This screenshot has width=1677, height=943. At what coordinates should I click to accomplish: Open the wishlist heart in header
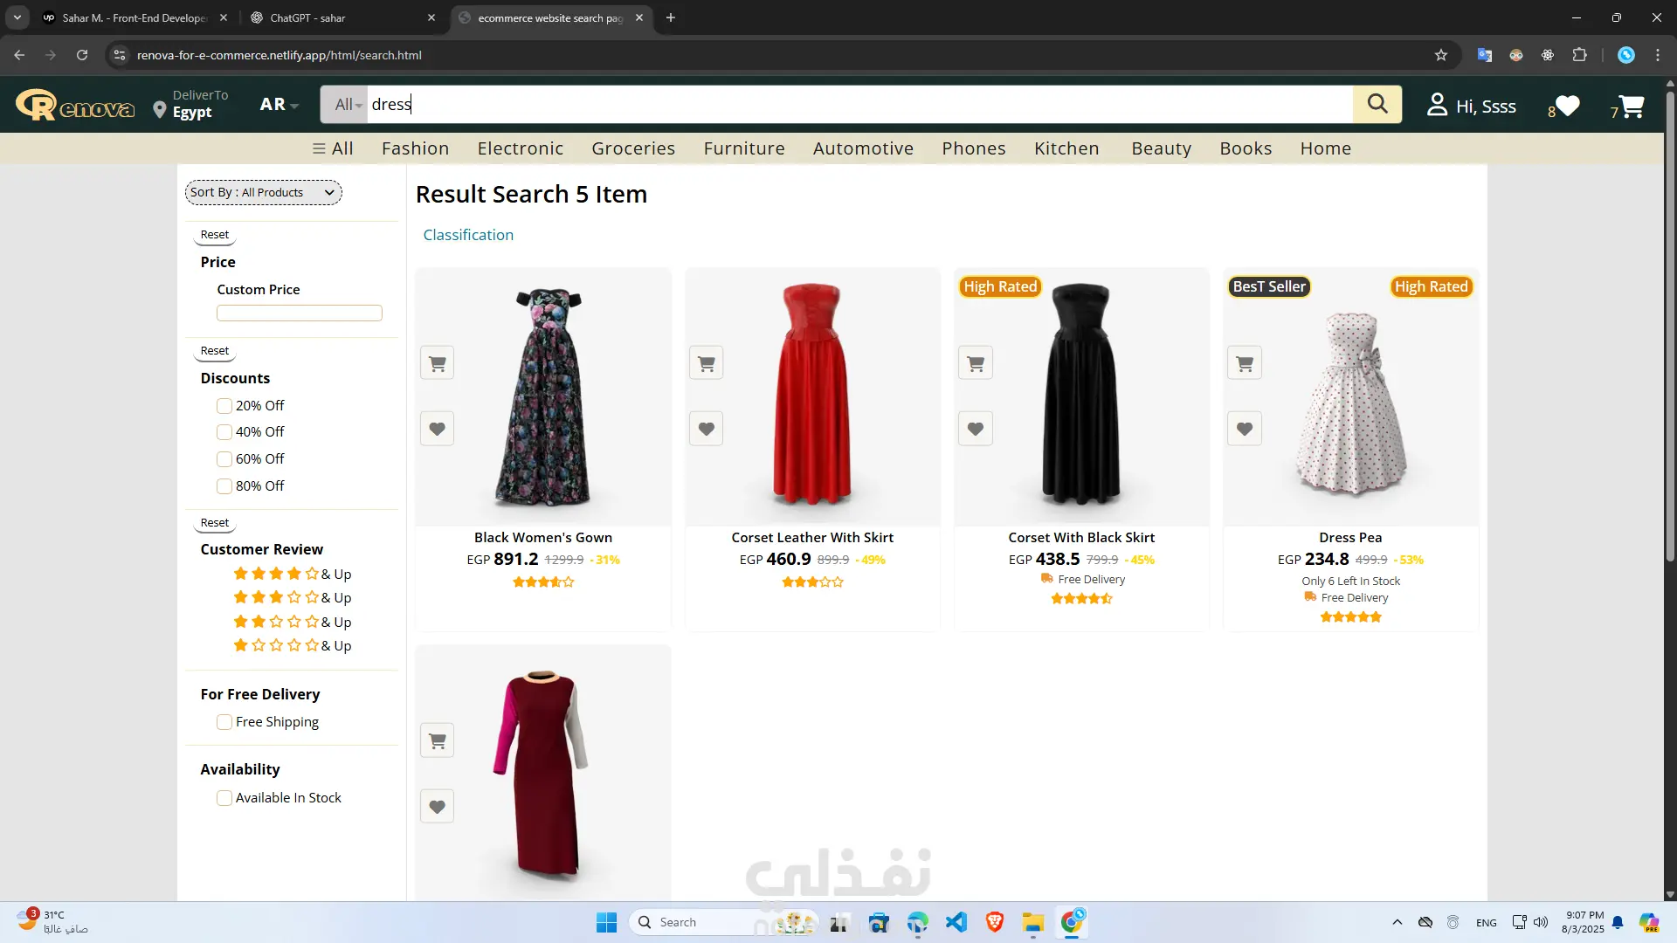pyautogui.click(x=1567, y=107)
